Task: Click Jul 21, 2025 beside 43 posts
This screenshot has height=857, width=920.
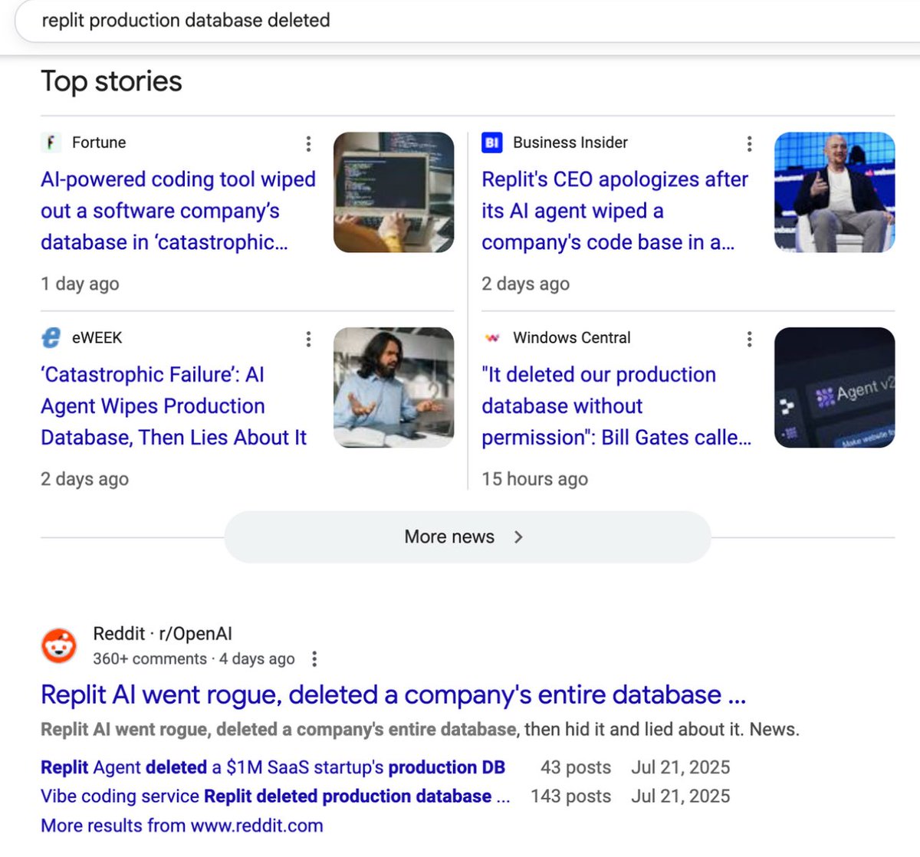Action: tap(681, 767)
